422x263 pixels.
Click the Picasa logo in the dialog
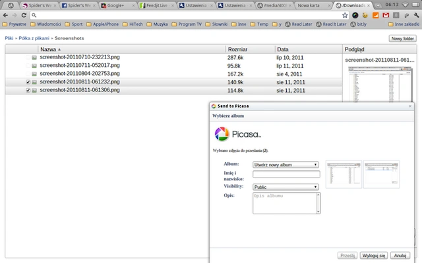(x=237, y=134)
